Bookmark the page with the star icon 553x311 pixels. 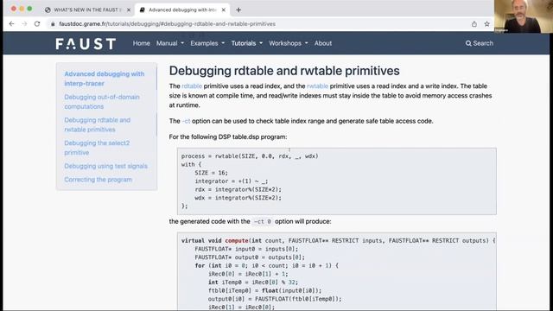click(486, 24)
